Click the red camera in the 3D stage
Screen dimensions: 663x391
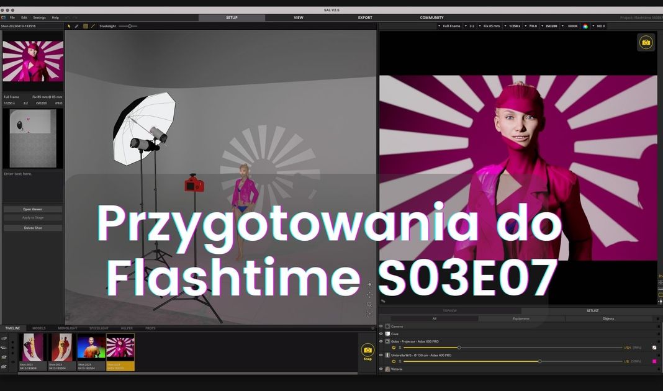pyautogui.click(x=194, y=183)
